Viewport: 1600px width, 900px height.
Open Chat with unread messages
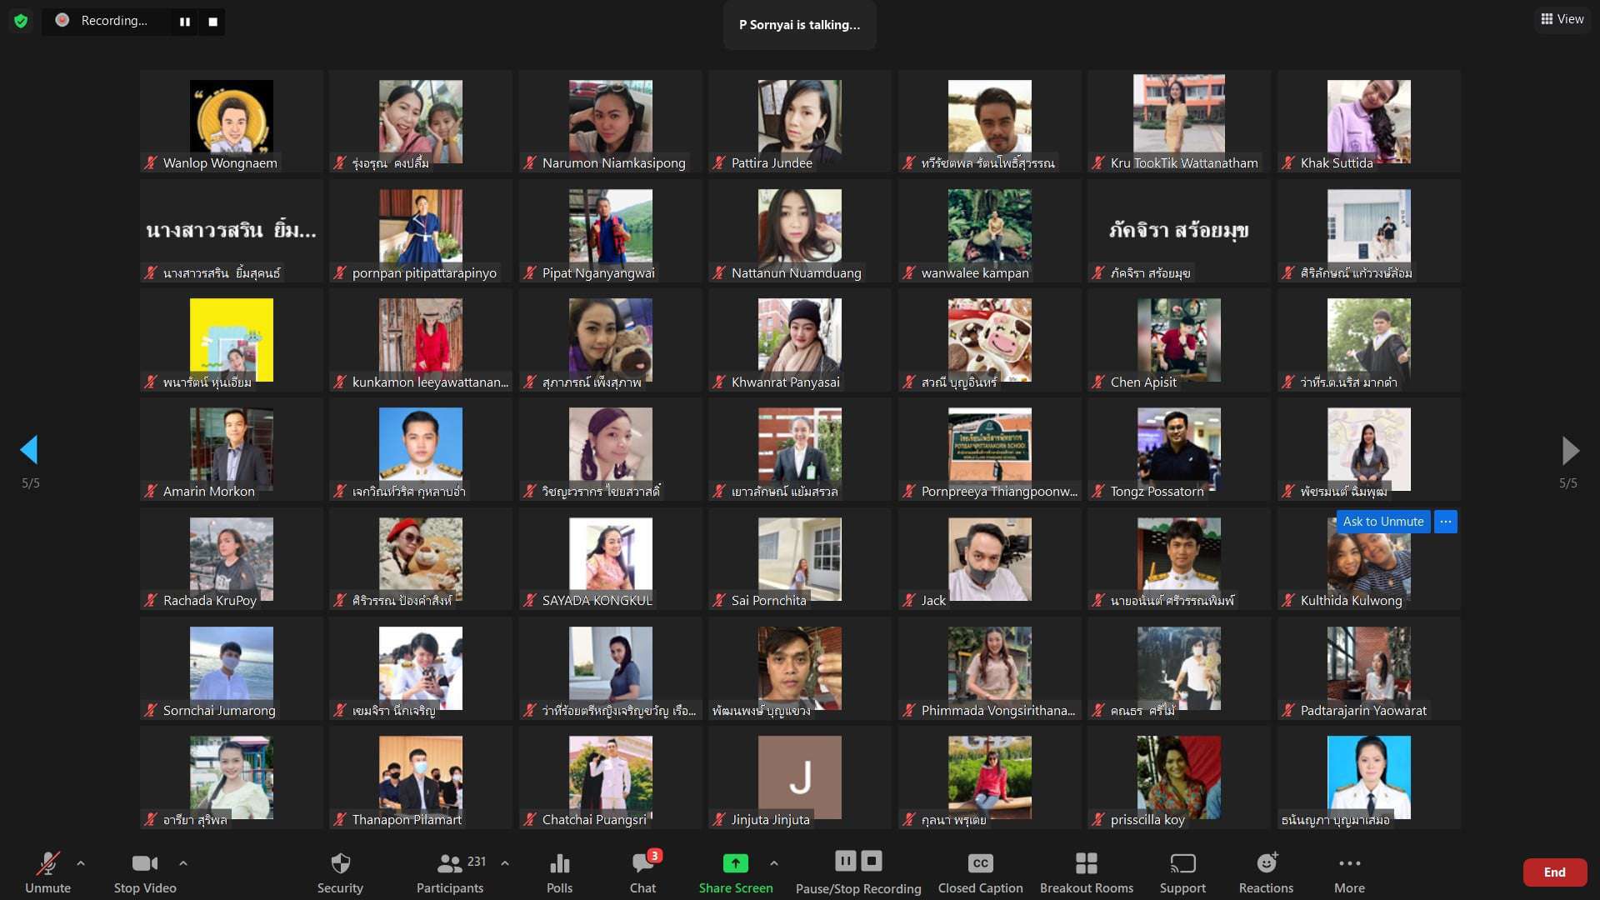tap(642, 863)
